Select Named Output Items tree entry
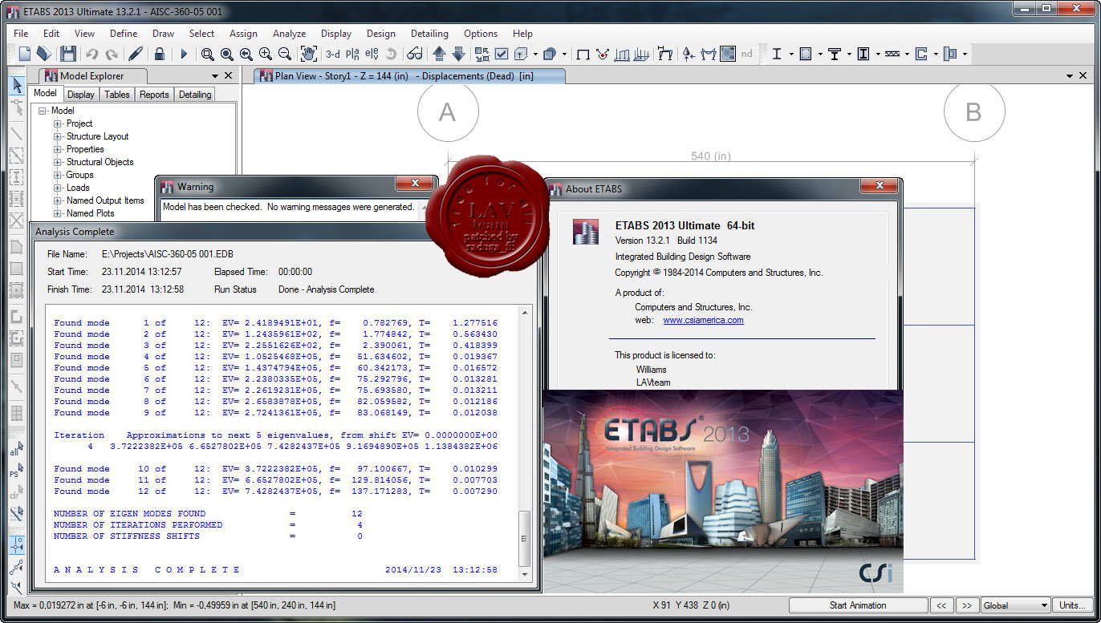The image size is (1101, 623). (105, 200)
